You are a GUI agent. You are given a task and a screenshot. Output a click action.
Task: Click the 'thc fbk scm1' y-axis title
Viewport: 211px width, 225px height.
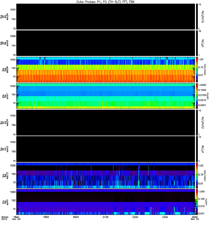5,202
